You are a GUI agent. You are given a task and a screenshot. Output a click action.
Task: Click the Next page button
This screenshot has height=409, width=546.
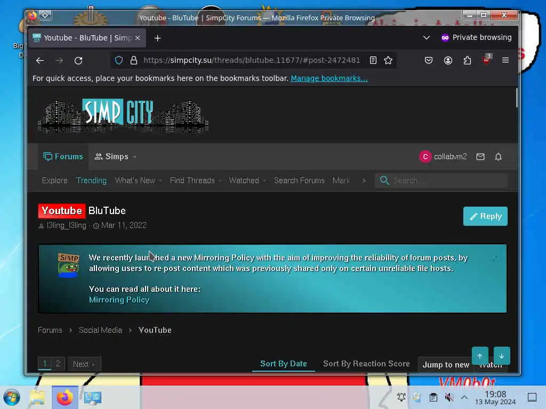[84, 364]
